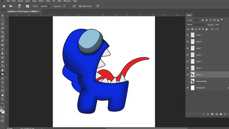Toggle lock all padlock icon

point(206,29)
